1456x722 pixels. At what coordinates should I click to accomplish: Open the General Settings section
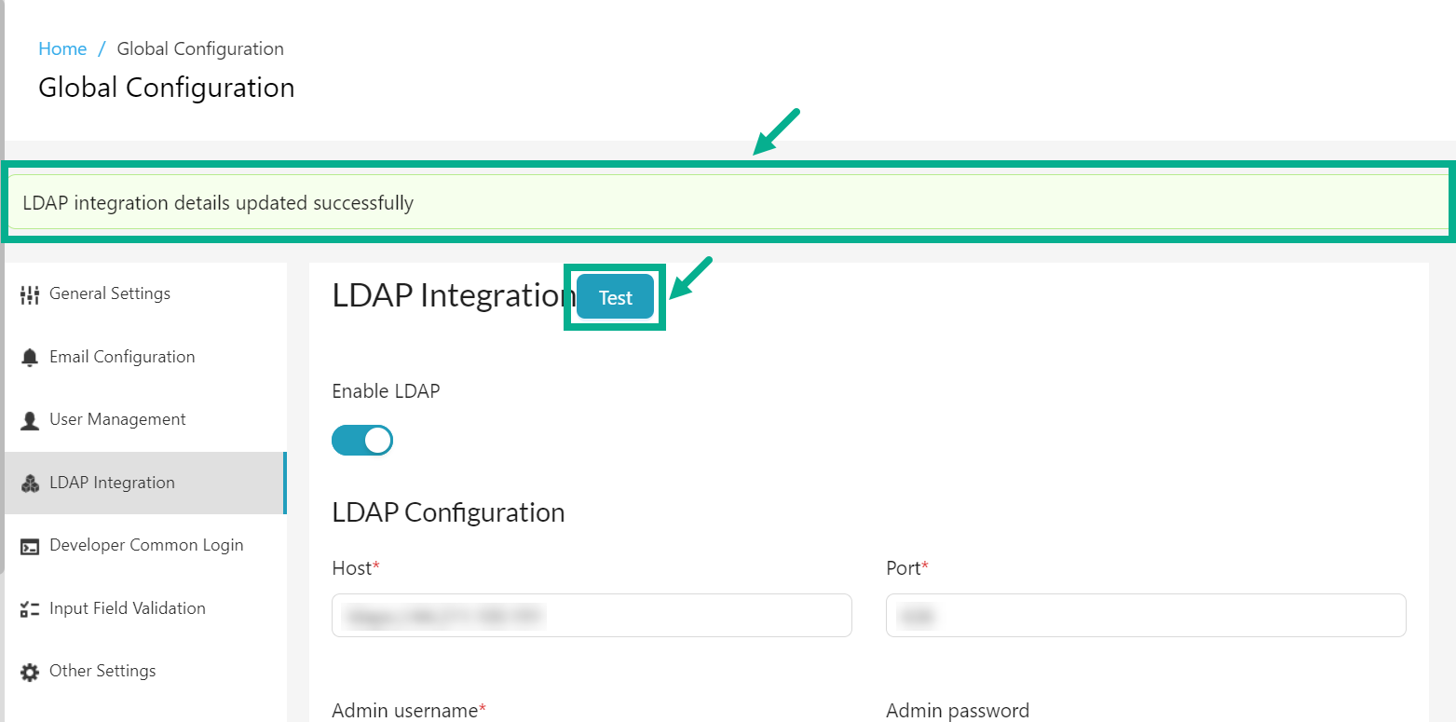pyautogui.click(x=110, y=293)
